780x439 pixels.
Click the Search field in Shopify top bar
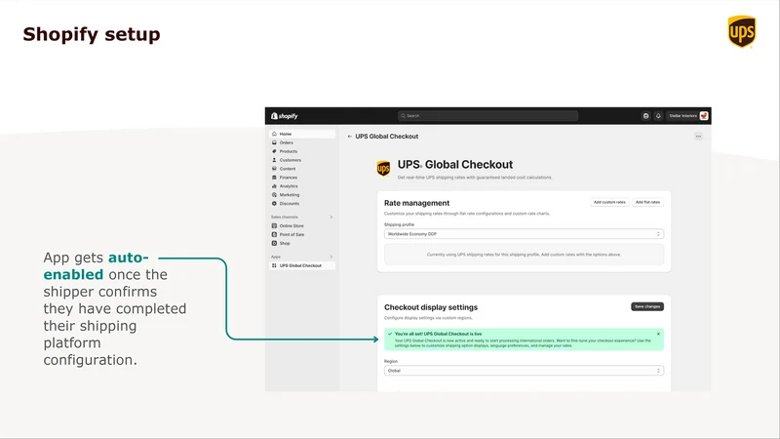(x=488, y=116)
